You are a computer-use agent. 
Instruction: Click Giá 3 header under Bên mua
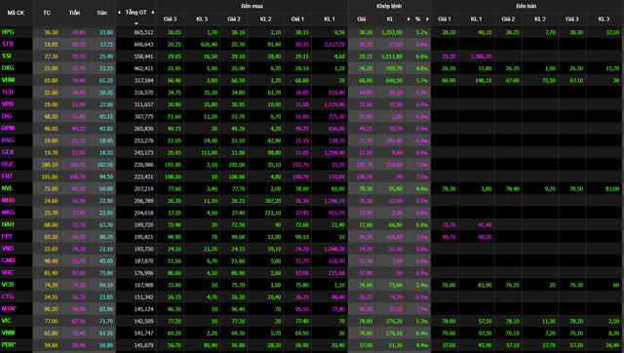coord(170,19)
